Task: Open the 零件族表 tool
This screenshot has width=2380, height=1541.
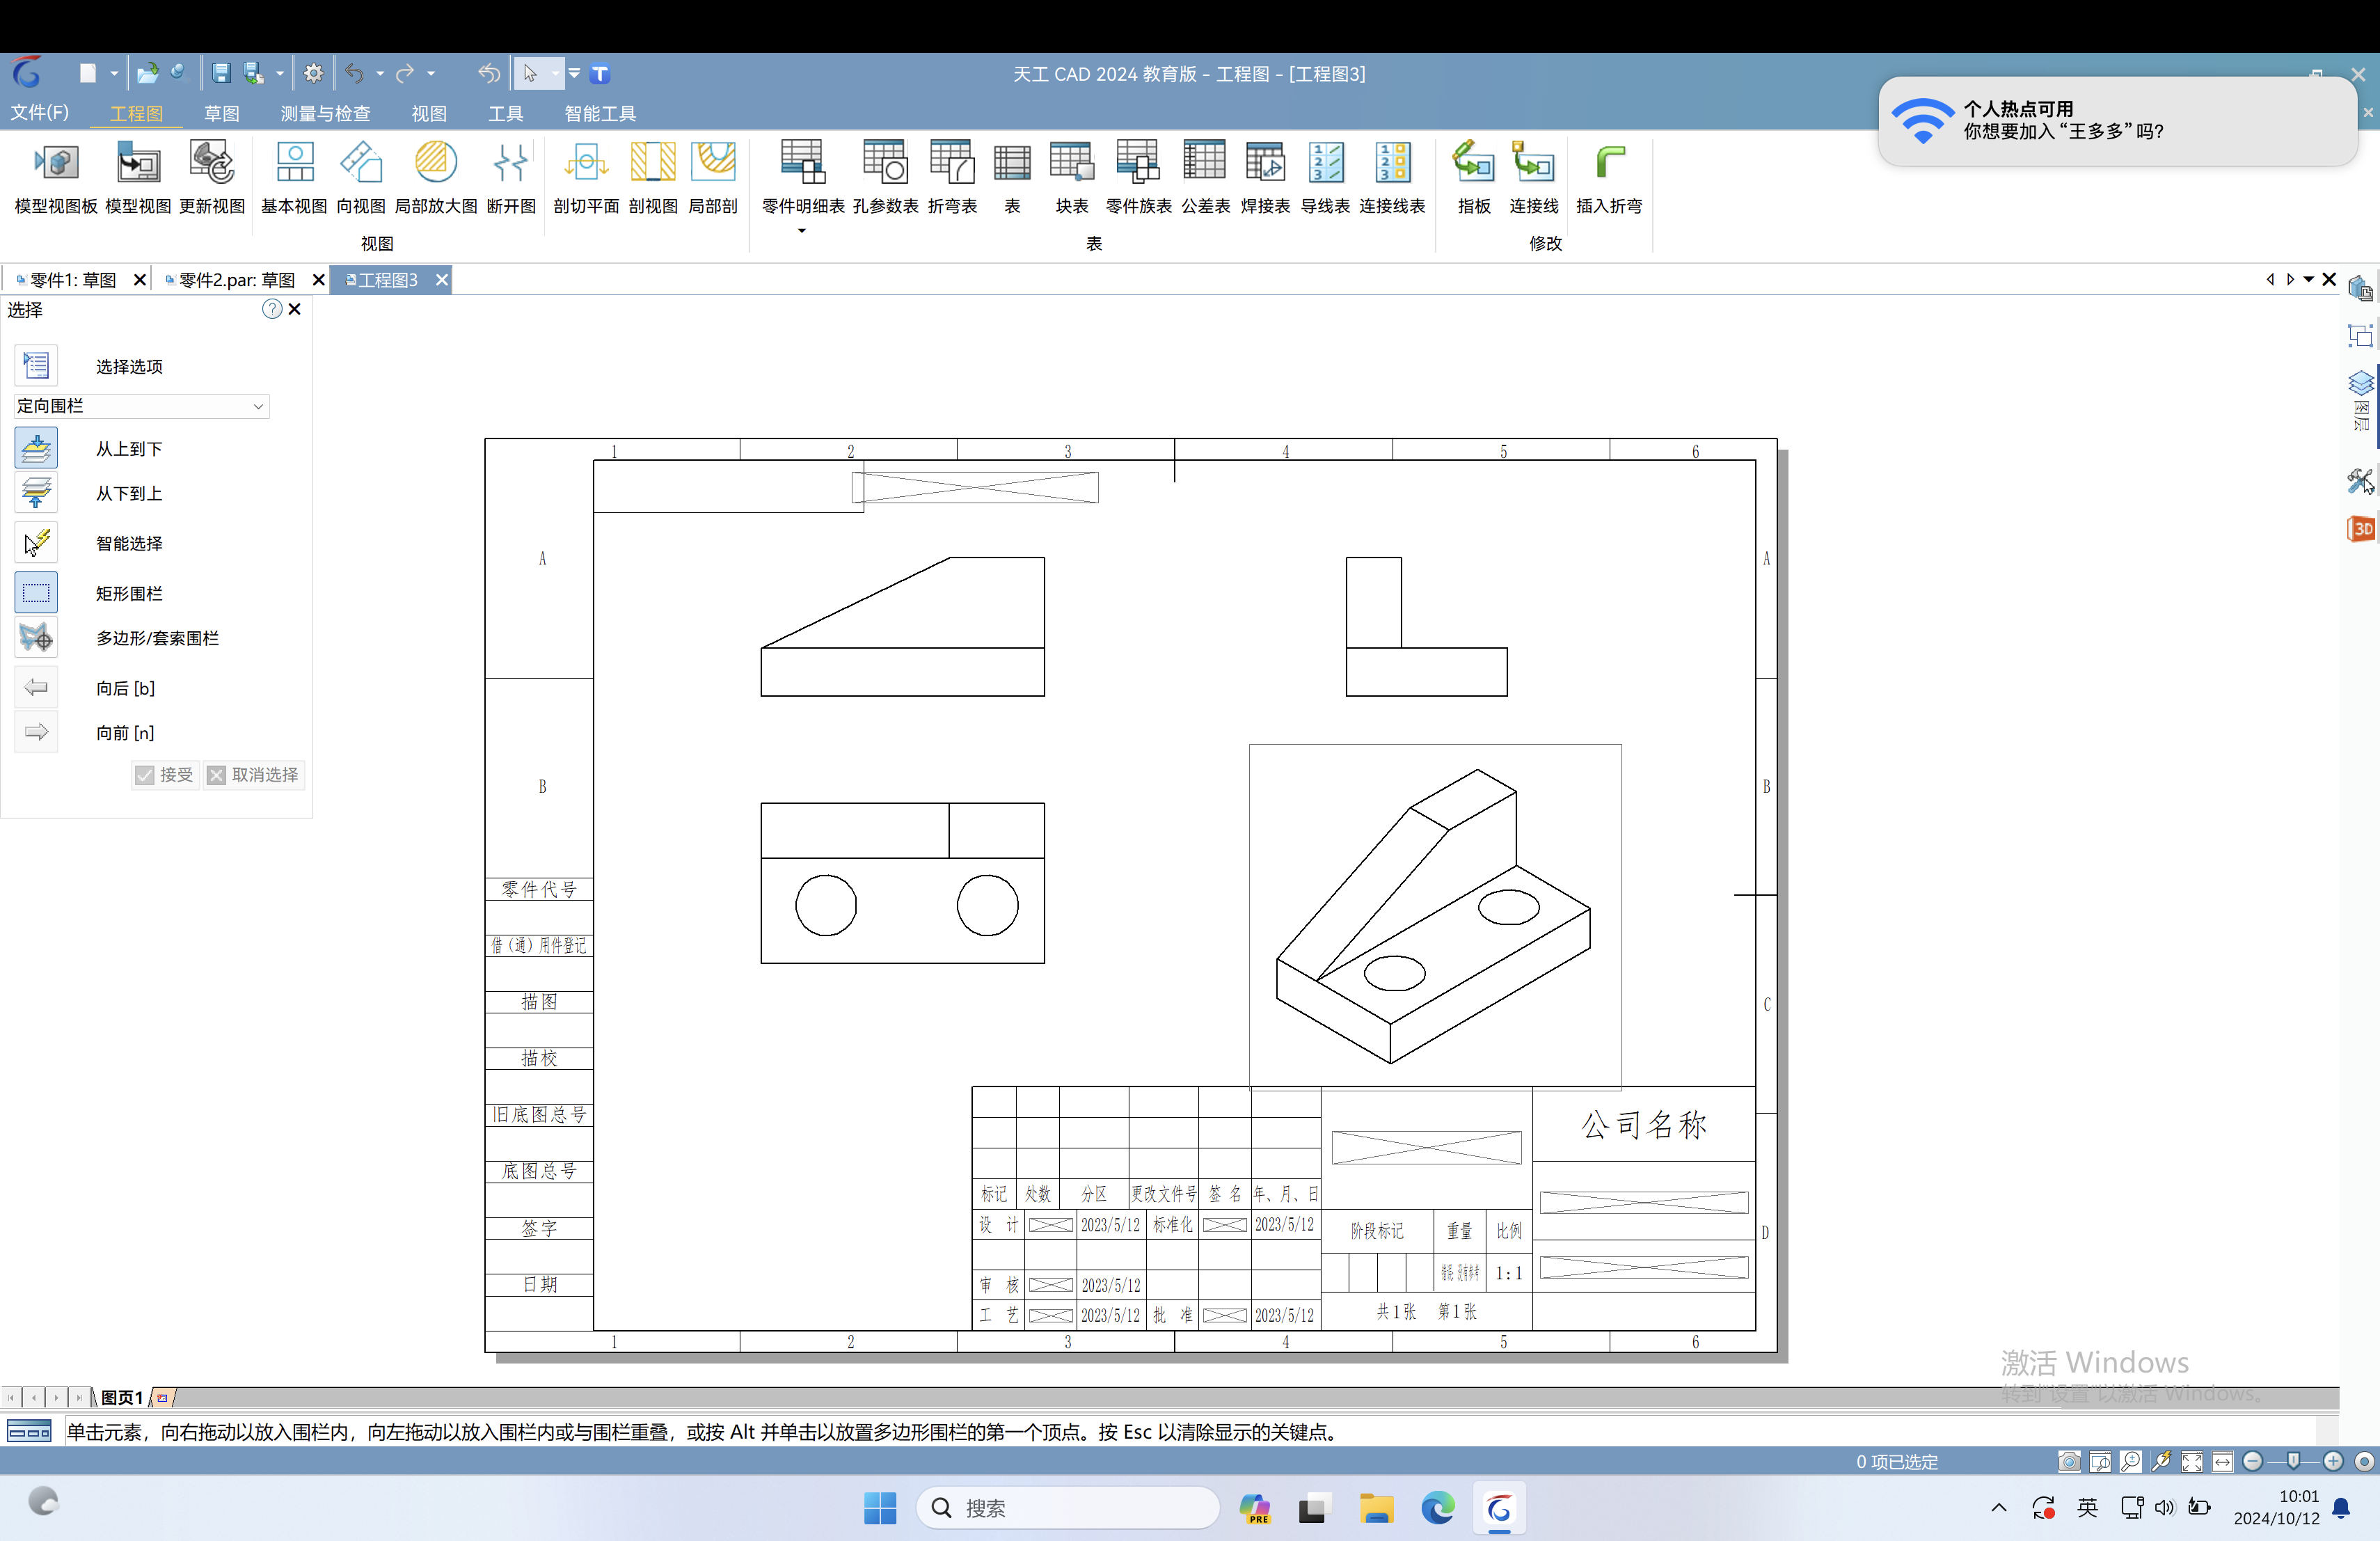Action: click(x=1138, y=178)
